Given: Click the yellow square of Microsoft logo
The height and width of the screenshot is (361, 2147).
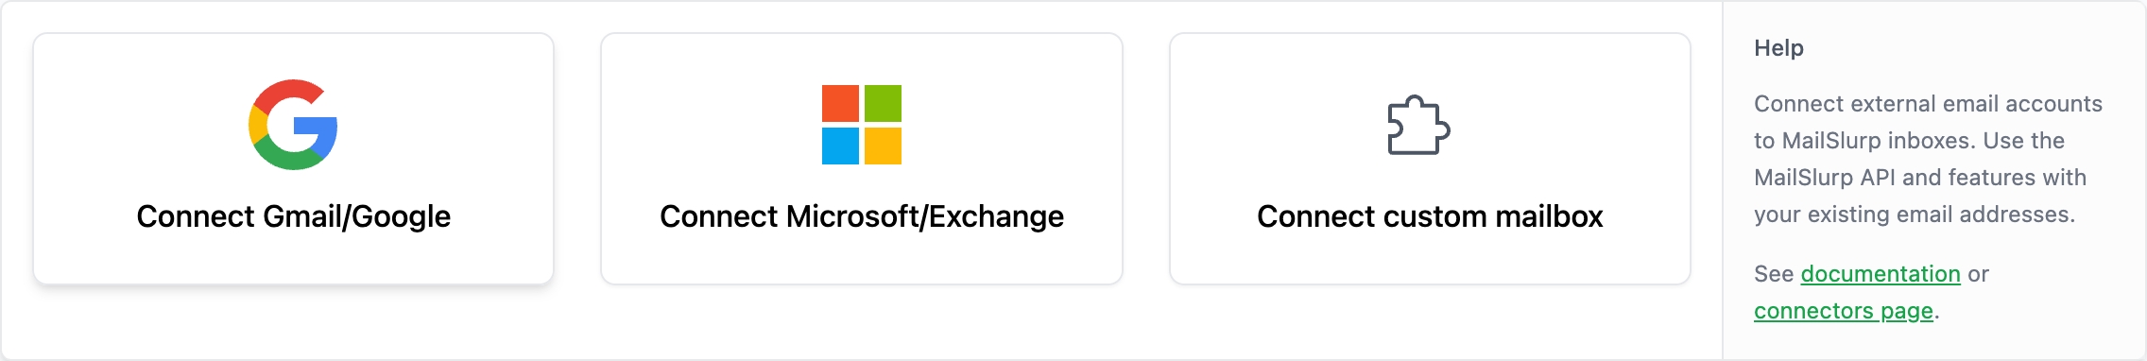Looking at the screenshot, I should (883, 146).
